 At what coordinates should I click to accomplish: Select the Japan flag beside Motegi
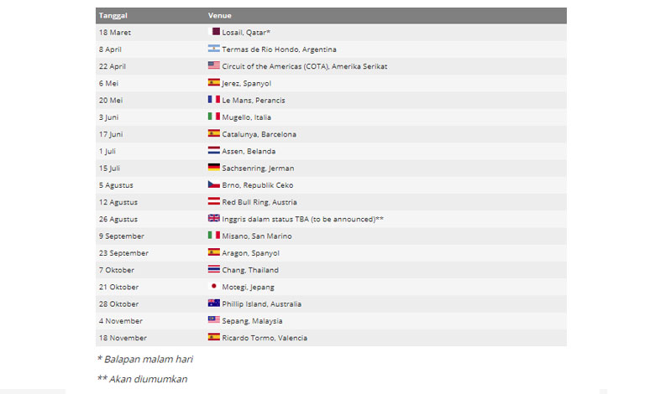coord(214,287)
